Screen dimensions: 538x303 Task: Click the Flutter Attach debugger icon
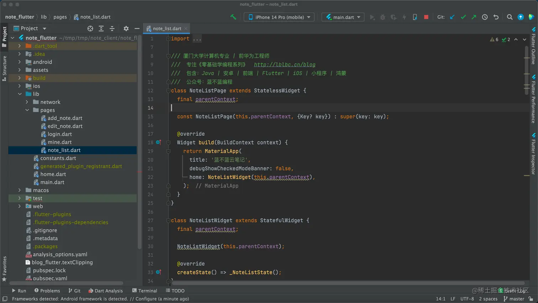415,17
